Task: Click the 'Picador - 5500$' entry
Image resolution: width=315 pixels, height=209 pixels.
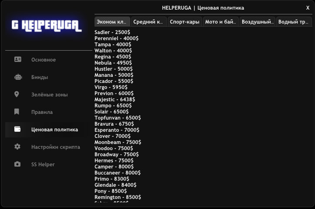Action: [114, 81]
